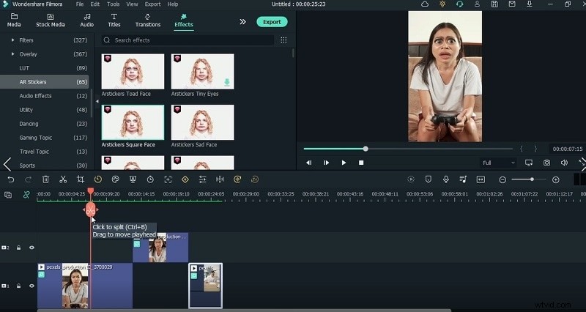Select the Arstickers Tiny Eyes thumbnail
Image resolution: width=586 pixels, height=312 pixels.
pyautogui.click(x=203, y=71)
